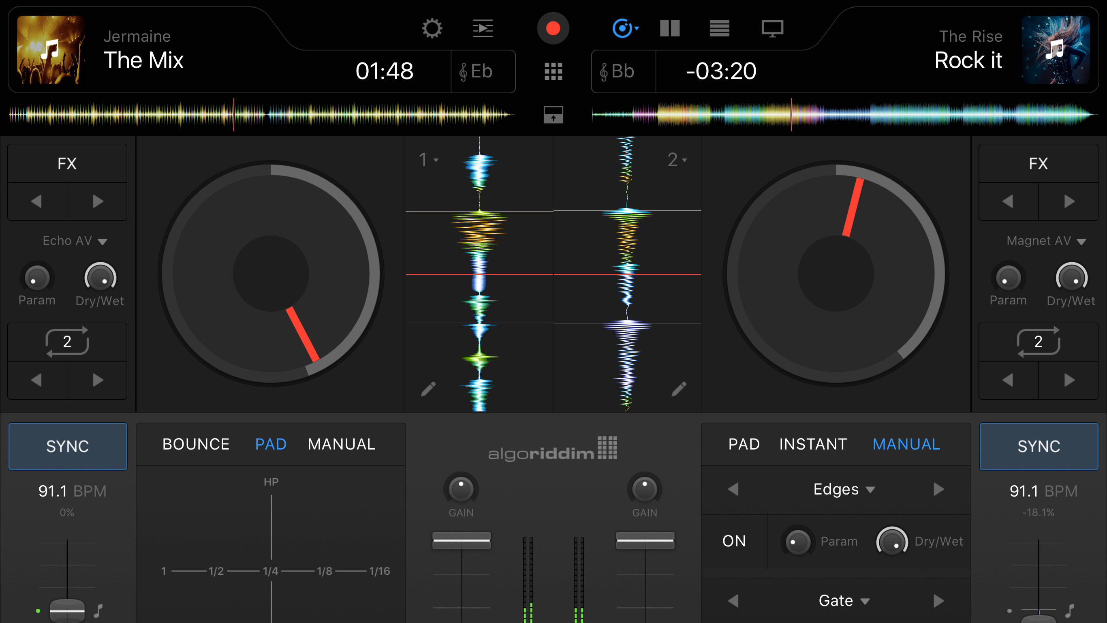
Task: Toggle left deck SYNC button
Action: tap(68, 446)
